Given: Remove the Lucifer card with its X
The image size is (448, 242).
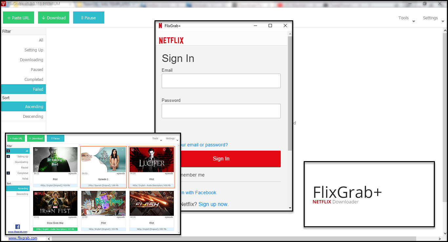Looking at the screenshot, I should click(171, 150).
